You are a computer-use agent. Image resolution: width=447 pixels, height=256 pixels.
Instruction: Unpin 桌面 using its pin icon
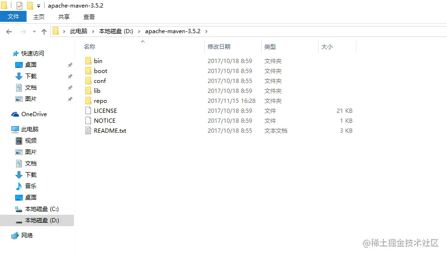point(70,65)
